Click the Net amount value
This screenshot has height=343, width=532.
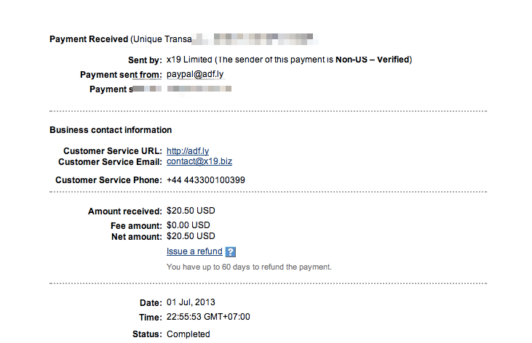191,236
